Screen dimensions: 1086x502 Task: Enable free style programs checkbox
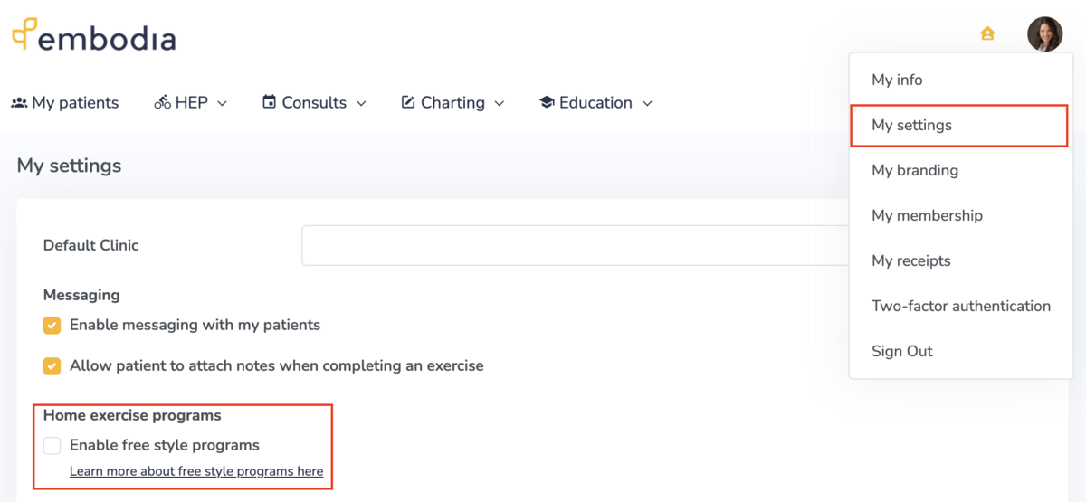52,445
